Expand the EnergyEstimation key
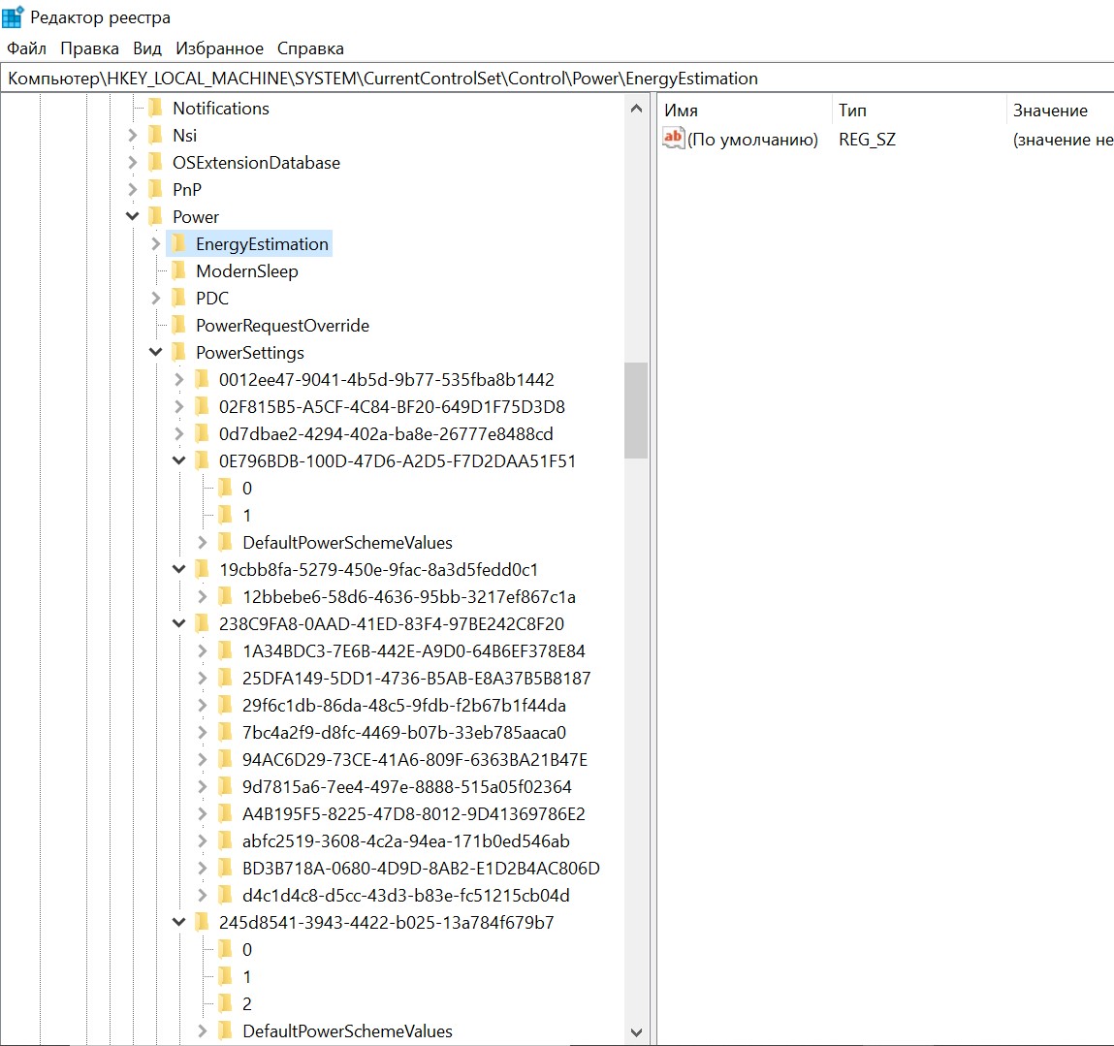Viewport: 1114px width, 1046px height. coord(155,243)
